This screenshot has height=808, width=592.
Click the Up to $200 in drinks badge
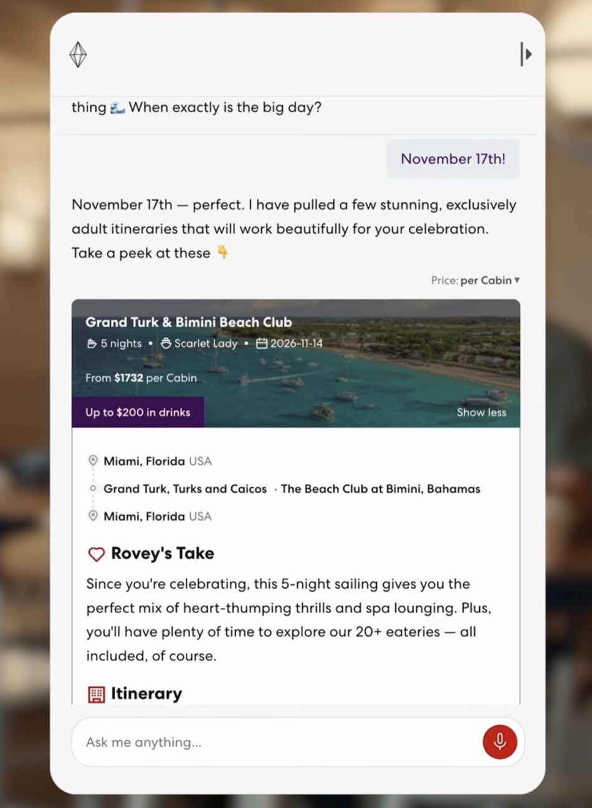pos(138,412)
